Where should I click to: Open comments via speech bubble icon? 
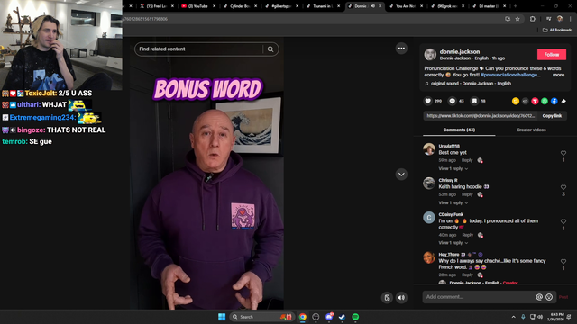pos(452,101)
